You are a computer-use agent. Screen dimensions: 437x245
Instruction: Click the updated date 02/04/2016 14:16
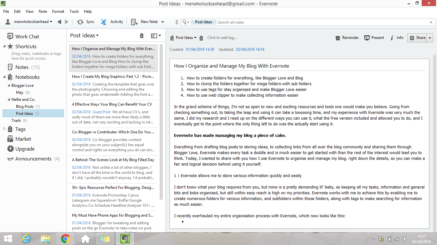pyautogui.click(x=250, y=49)
